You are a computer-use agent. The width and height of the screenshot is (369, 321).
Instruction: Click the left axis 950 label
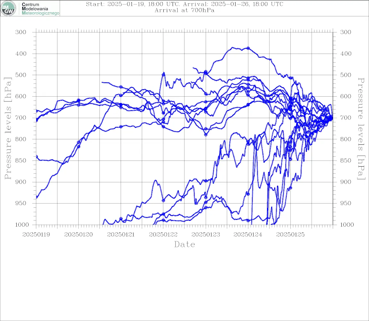point(21,203)
